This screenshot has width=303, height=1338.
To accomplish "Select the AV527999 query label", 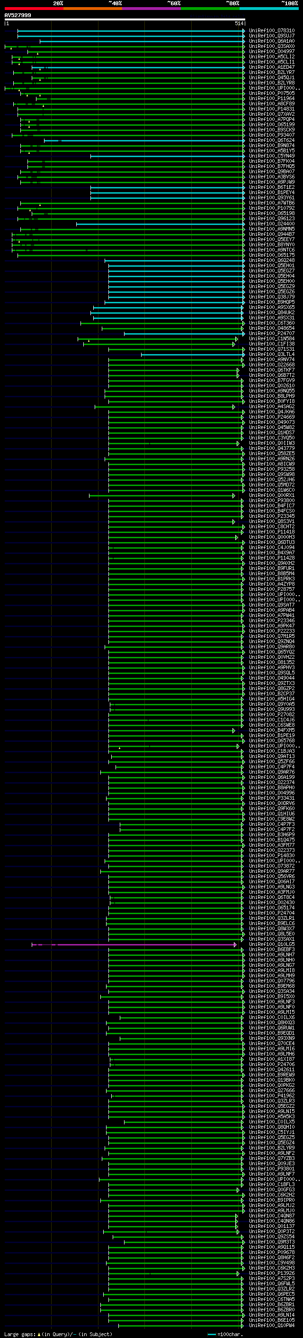I will click(18, 15).
